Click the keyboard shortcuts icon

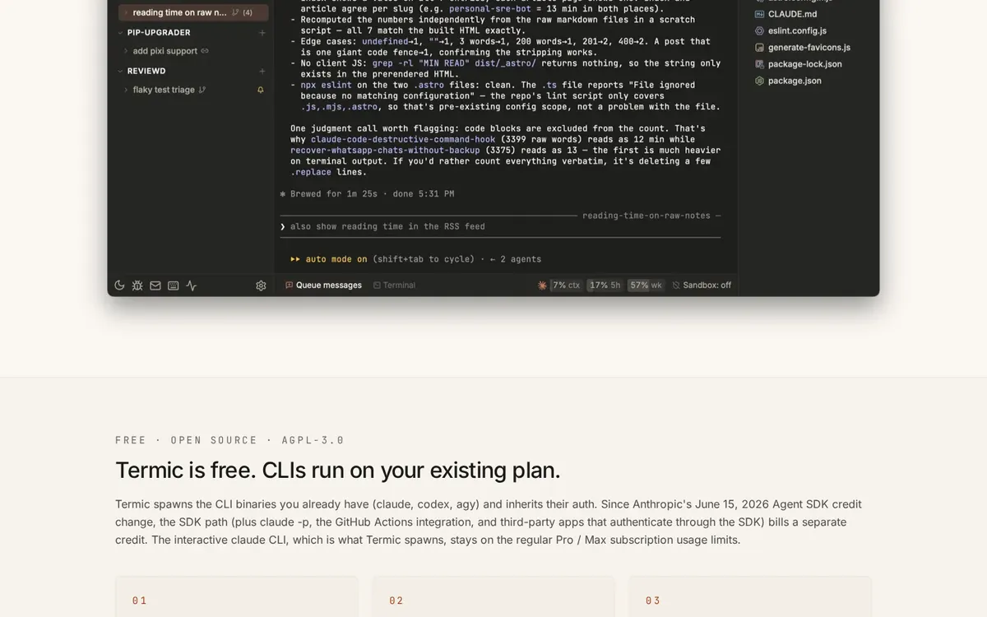[x=174, y=285]
